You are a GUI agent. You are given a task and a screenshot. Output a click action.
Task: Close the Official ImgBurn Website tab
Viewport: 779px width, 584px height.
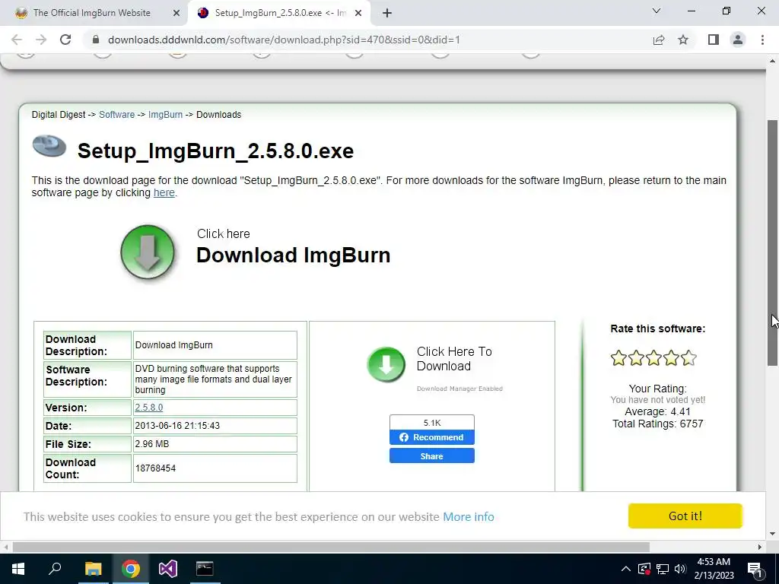pos(176,13)
